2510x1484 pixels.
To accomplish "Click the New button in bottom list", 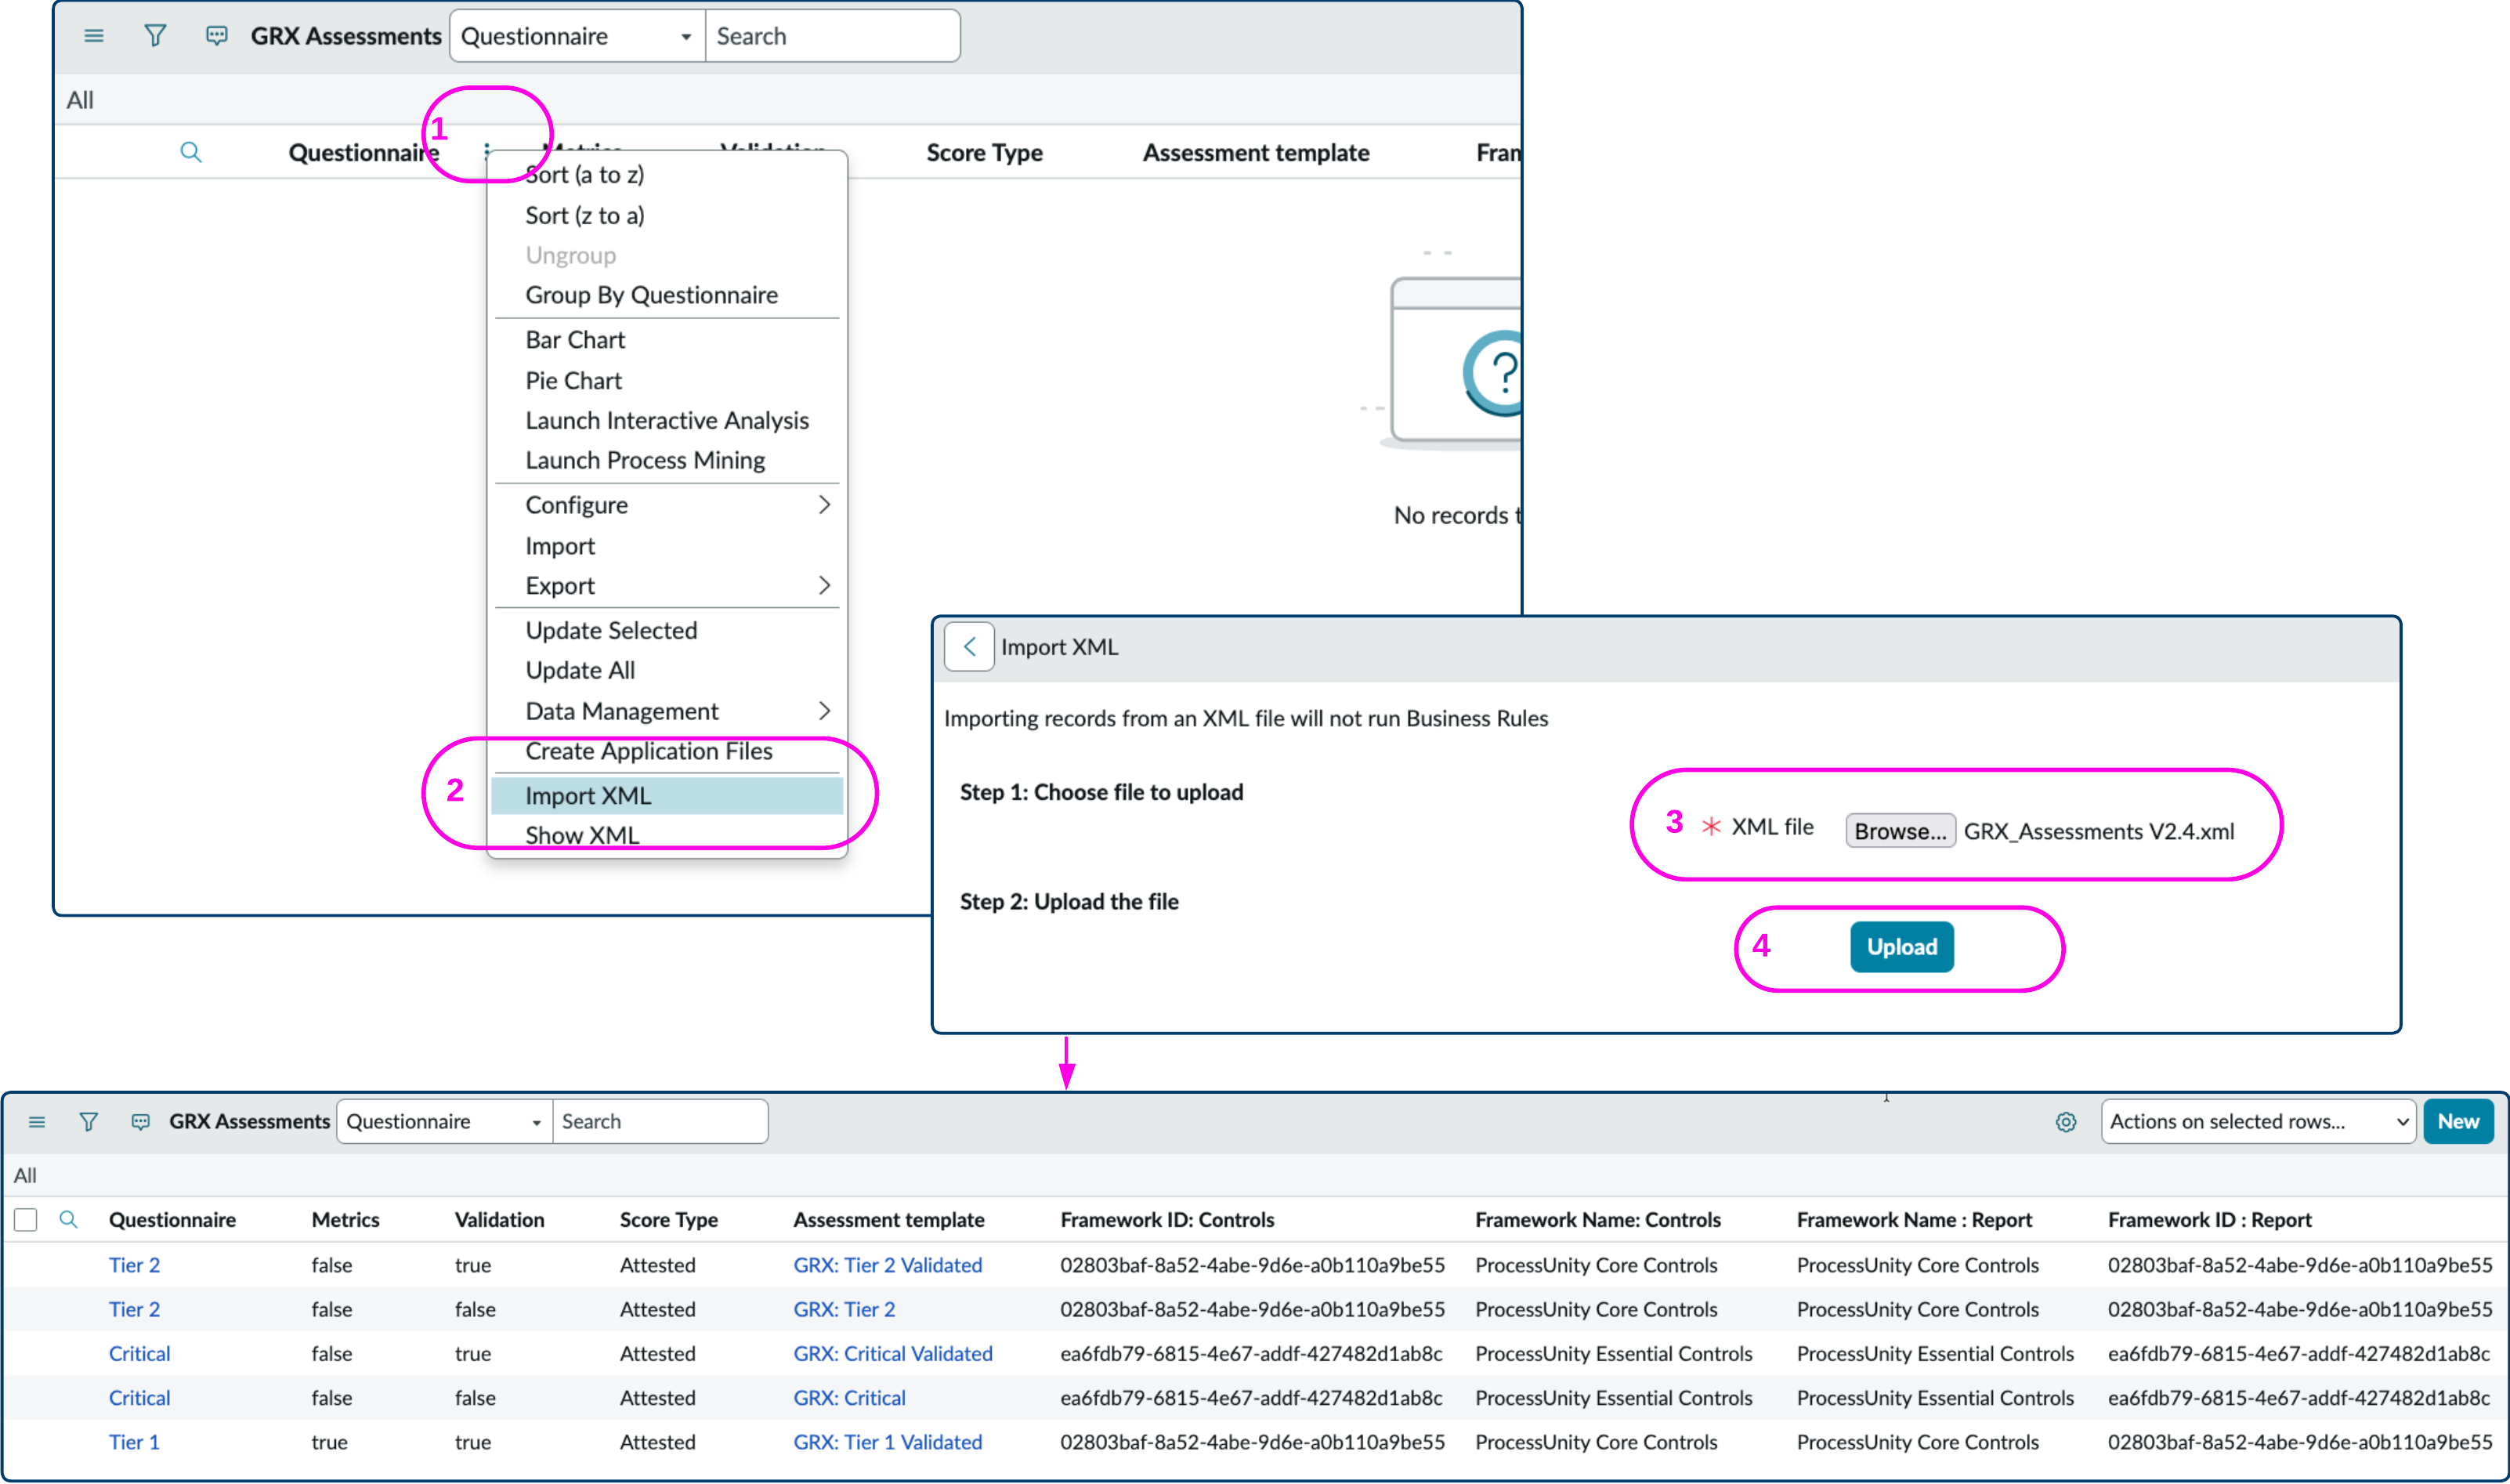I will coord(2458,1122).
